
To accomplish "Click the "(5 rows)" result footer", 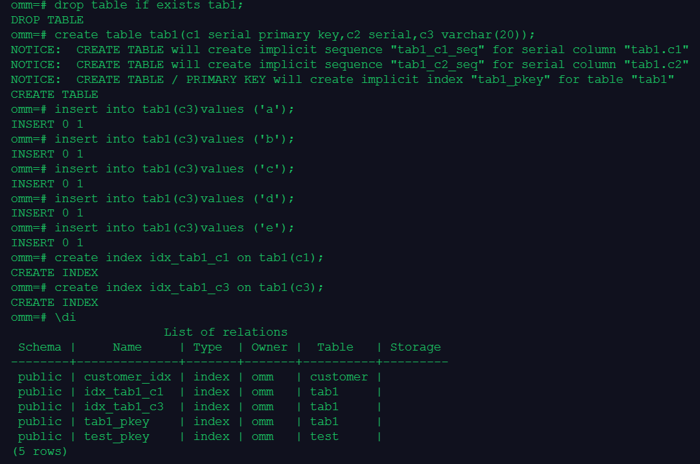I will (x=40, y=451).
